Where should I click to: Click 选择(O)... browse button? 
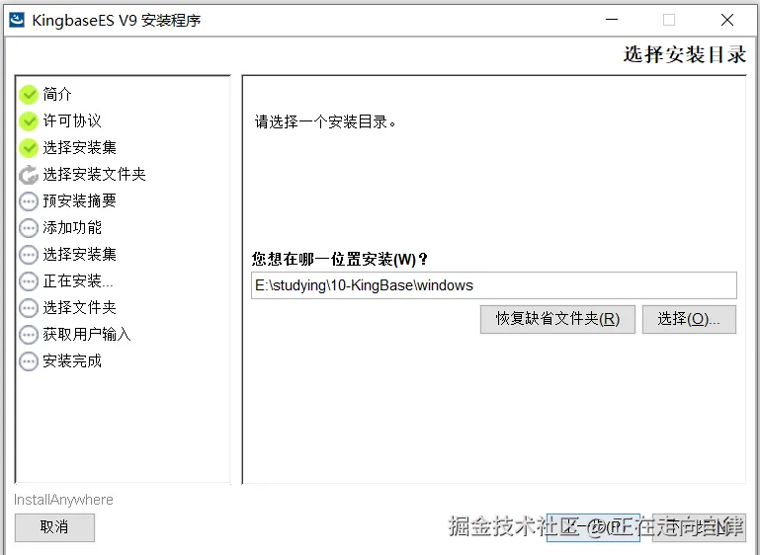(x=689, y=319)
